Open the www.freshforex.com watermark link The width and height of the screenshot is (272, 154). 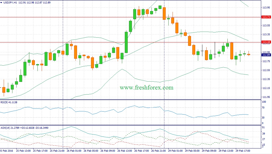coord(146,87)
